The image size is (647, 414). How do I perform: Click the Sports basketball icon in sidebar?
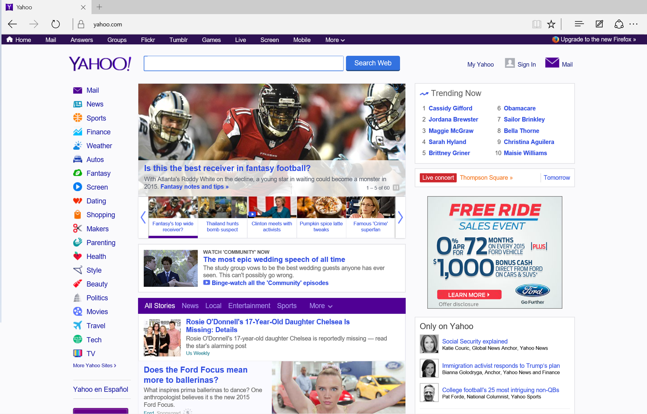77,118
